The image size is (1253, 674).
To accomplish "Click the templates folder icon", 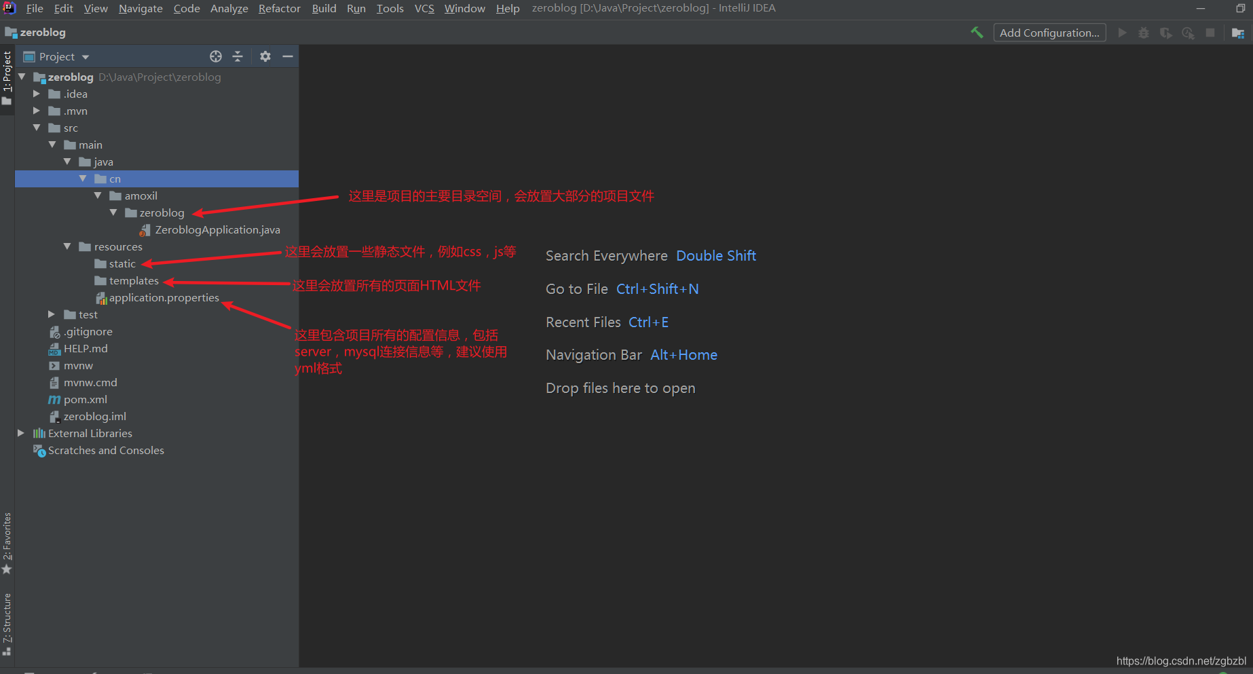I will click(100, 281).
